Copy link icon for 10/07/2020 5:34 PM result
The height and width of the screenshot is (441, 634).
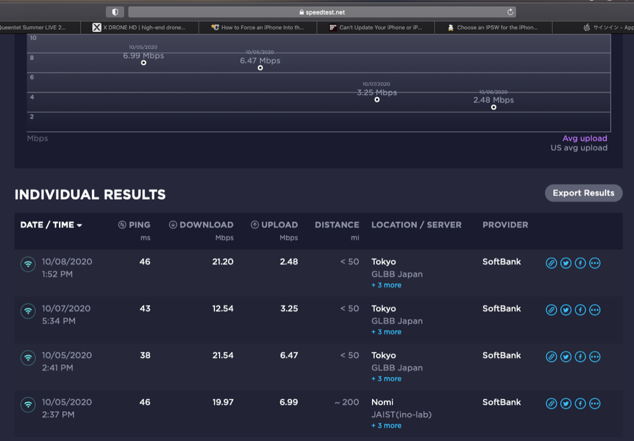(551, 310)
